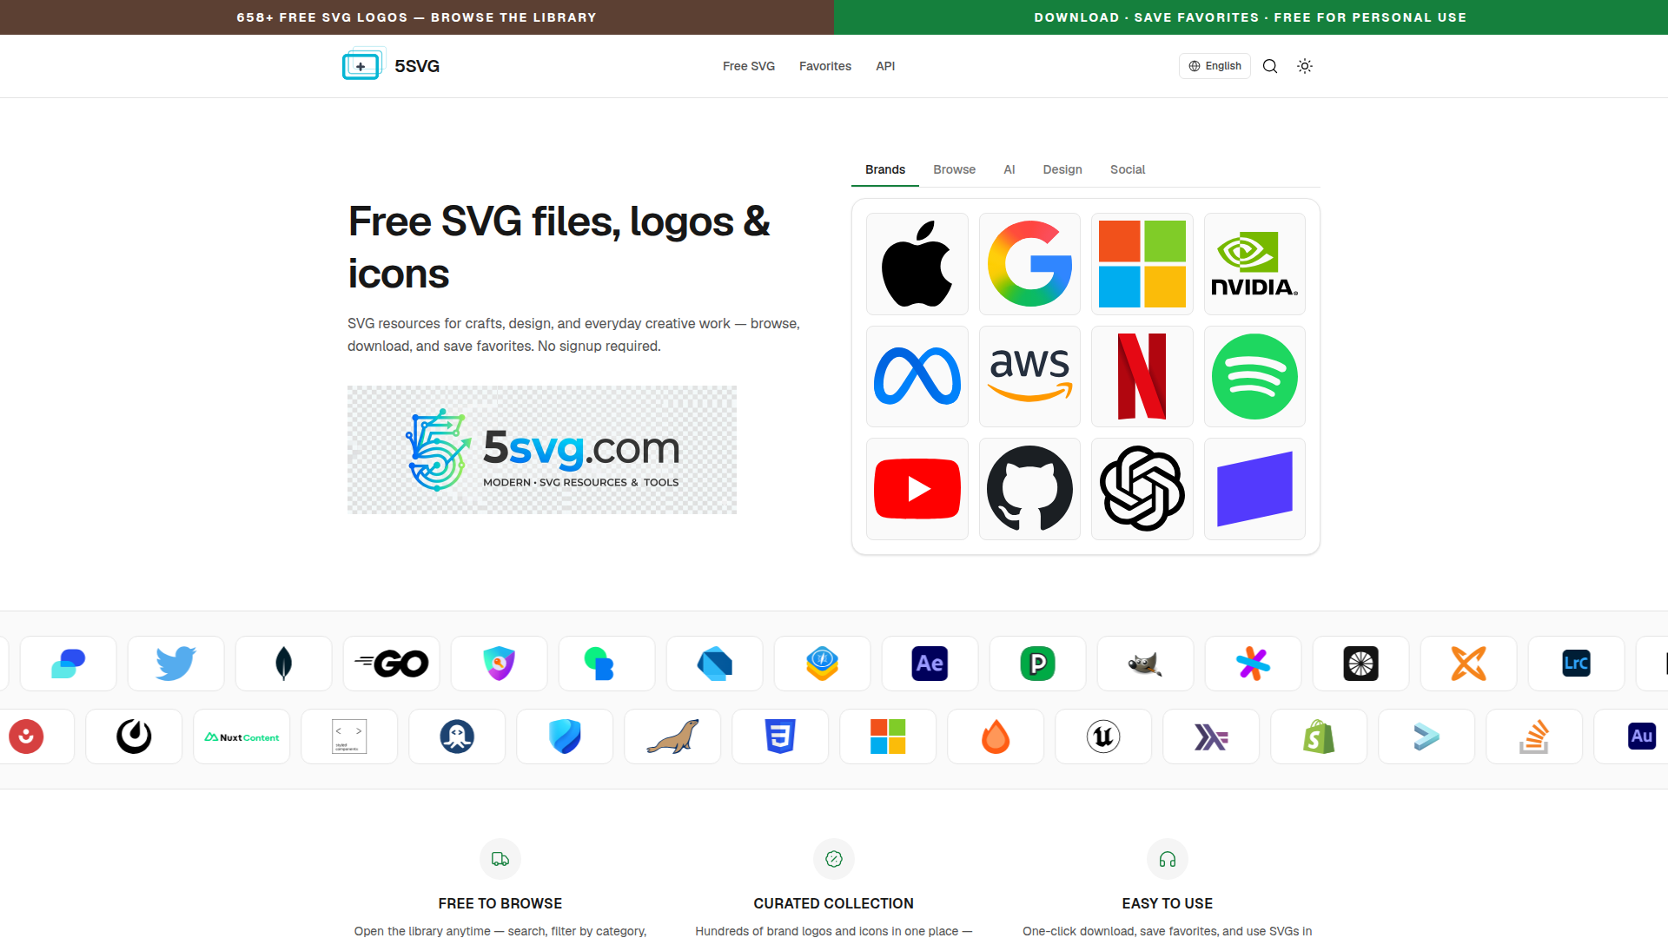The height and width of the screenshot is (938, 1668).
Task: Open the Spotify logo tile
Action: coord(1254,376)
